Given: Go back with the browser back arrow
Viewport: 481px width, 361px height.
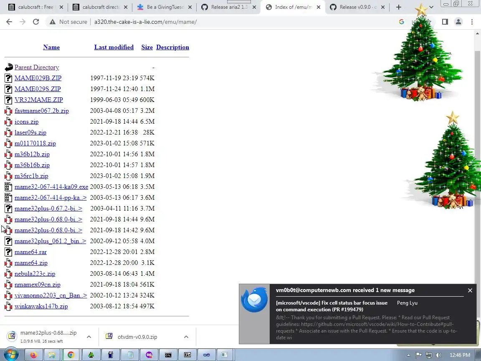Looking at the screenshot, I should [x=9, y=22].
